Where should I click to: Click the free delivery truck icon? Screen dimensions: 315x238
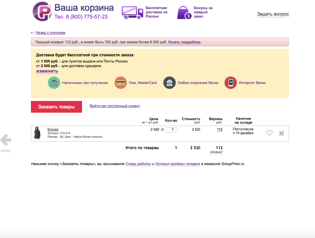click(132, 12)
